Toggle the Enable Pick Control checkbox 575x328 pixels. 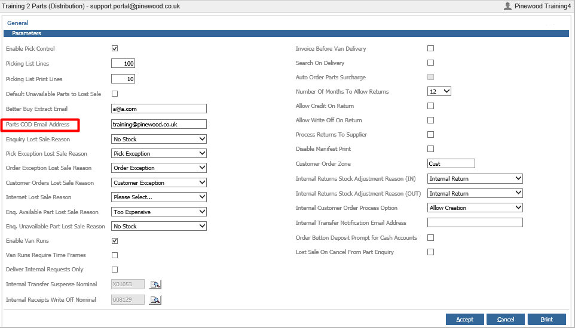[x=115, y=48]
